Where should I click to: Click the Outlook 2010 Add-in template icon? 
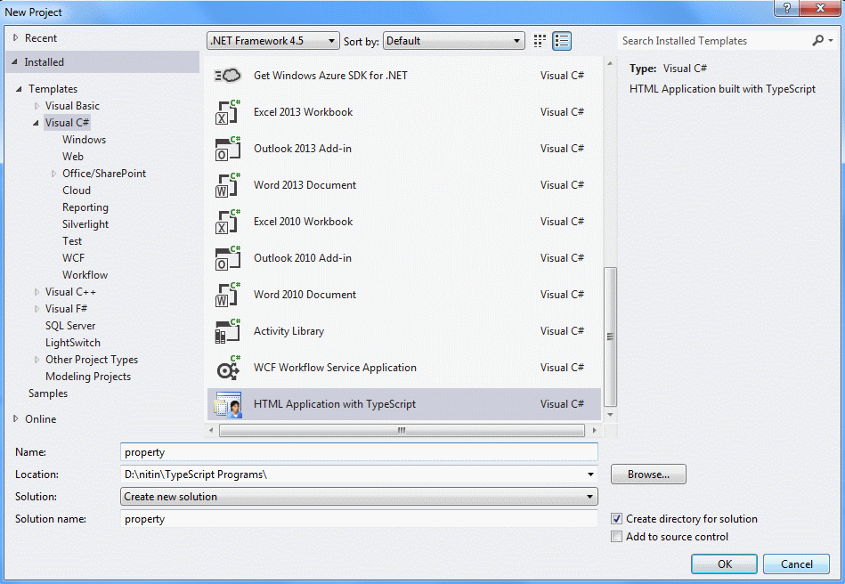click(227, 258)
